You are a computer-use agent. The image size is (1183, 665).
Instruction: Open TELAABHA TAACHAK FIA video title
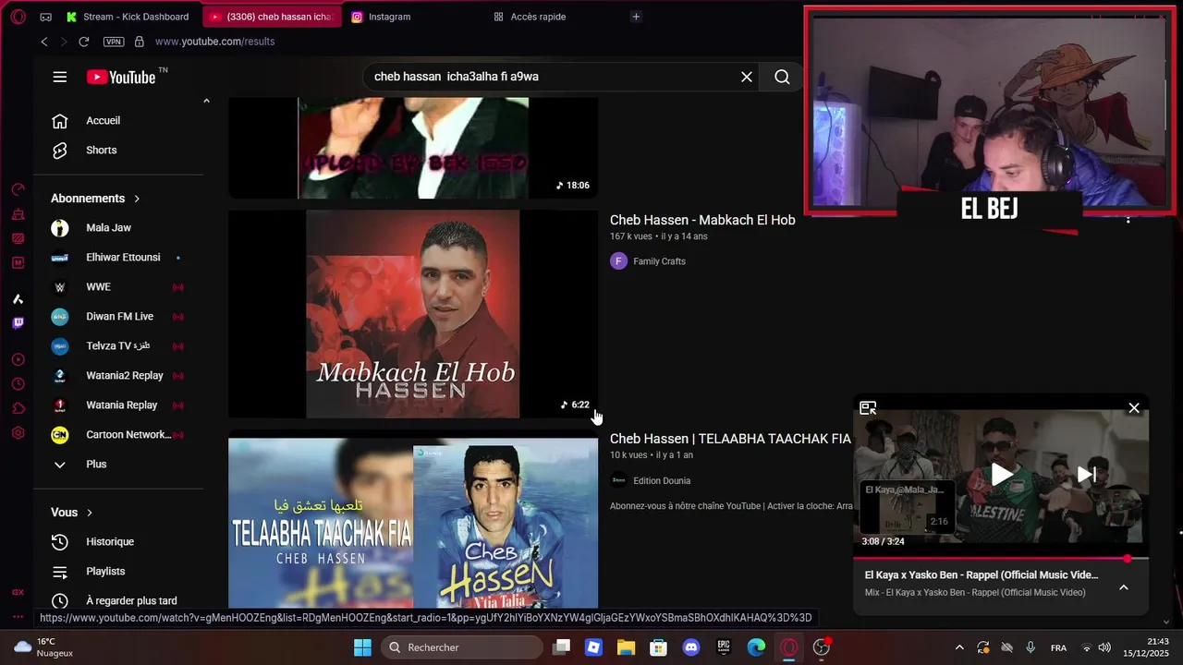[x=730, y=439]
